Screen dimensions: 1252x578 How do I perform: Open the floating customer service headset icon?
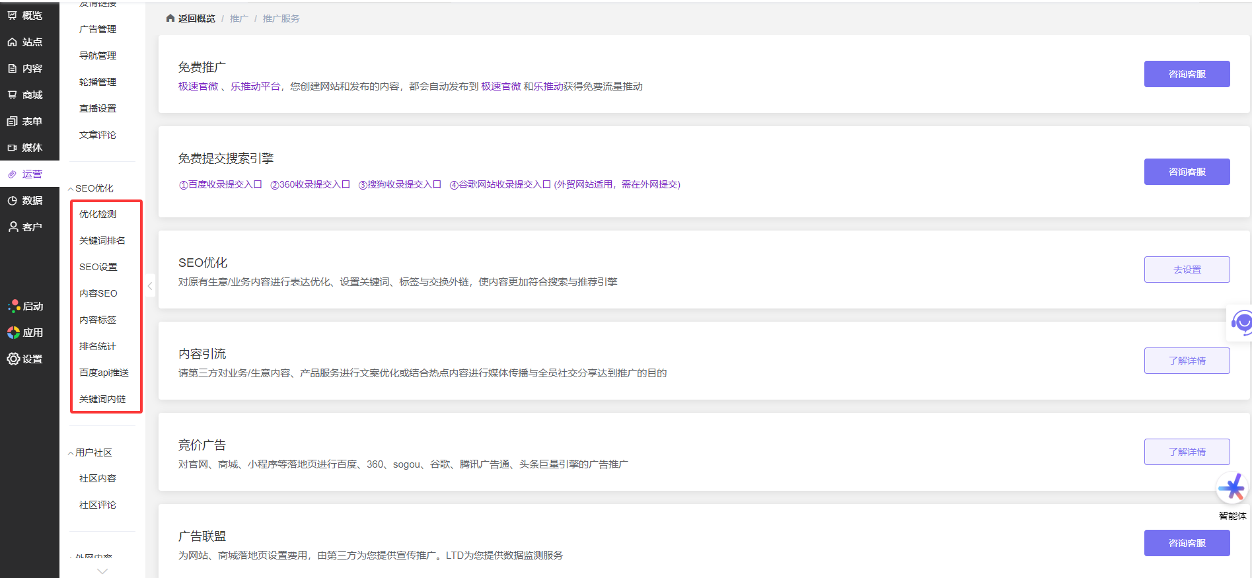pos(1241,323)
